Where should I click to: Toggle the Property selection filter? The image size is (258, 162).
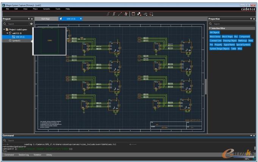pyautogui.click(x=218, y=45)
